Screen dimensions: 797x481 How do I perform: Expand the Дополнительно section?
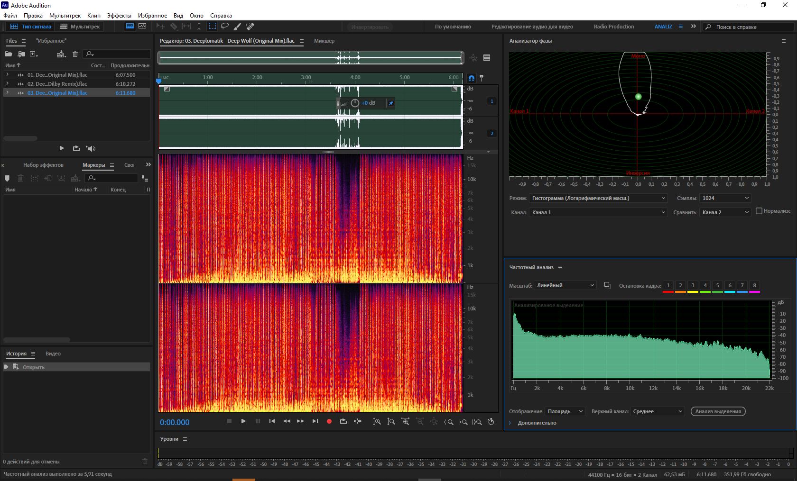[x=510, y=423]
